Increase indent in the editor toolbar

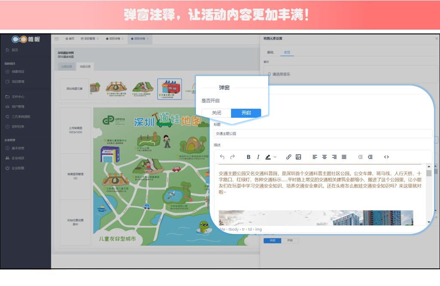(x=370, y=157)
